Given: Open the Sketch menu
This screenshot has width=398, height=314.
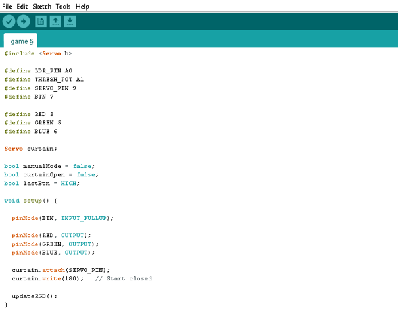Looking at the screenshot, I should pos(42,7).
